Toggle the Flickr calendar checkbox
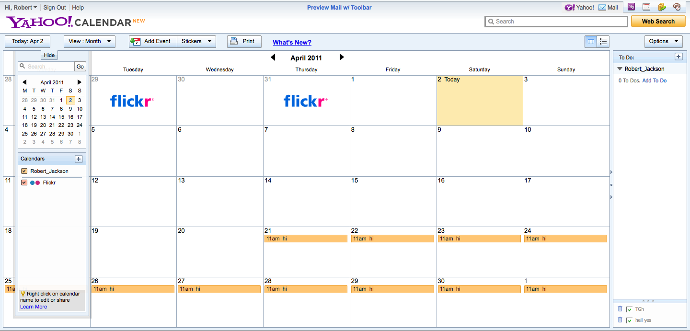The image size is (690, 331). pyautogui.click(x=24, y=183)
